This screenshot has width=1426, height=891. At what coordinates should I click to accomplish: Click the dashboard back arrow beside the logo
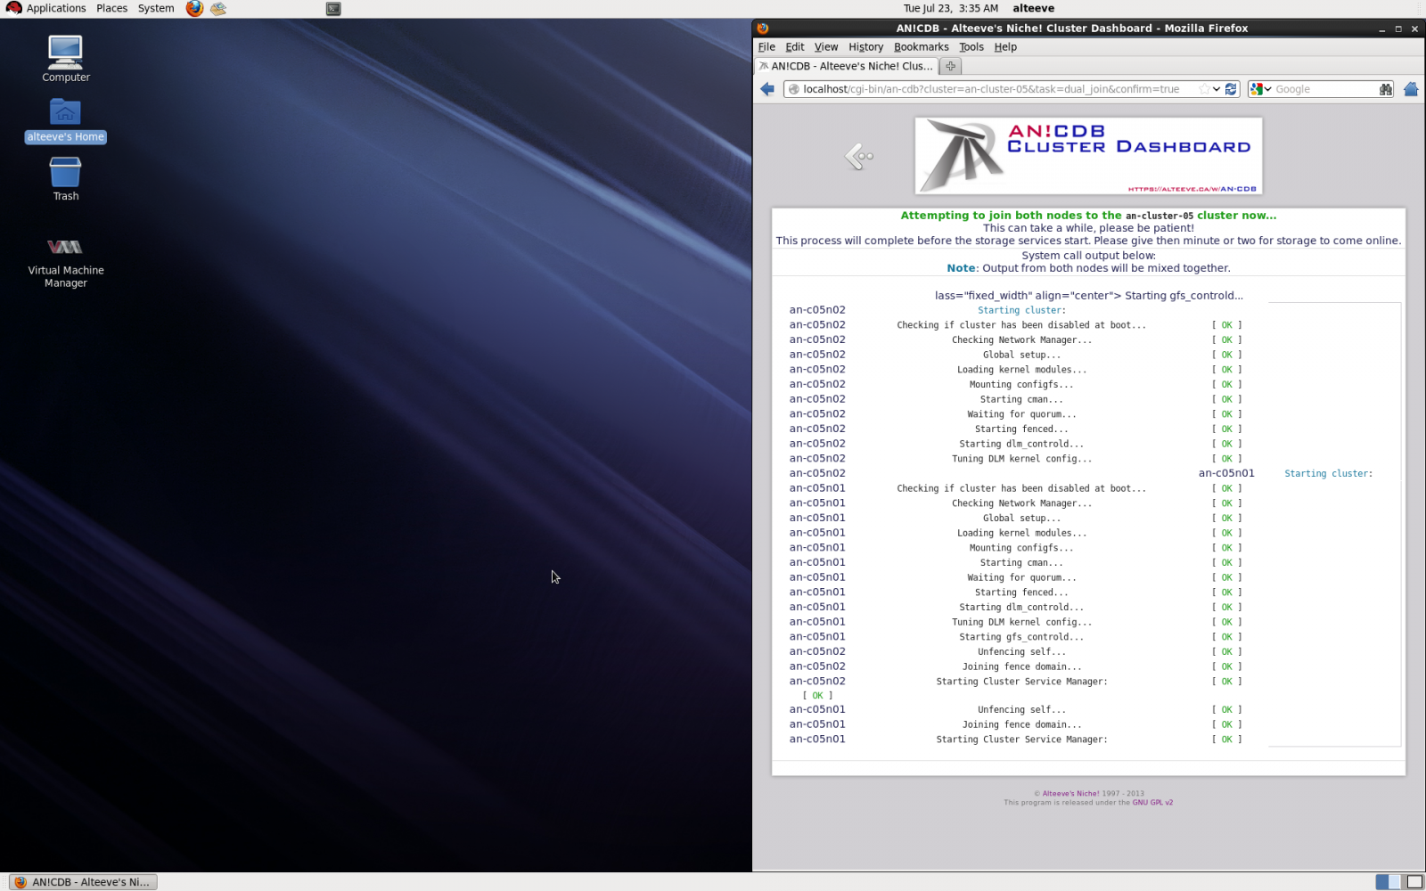coord(858,157)
